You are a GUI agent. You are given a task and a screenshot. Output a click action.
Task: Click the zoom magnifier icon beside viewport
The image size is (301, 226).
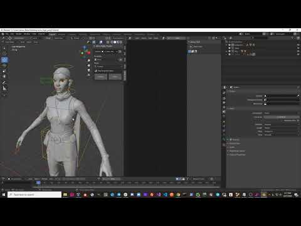(89, 60)
